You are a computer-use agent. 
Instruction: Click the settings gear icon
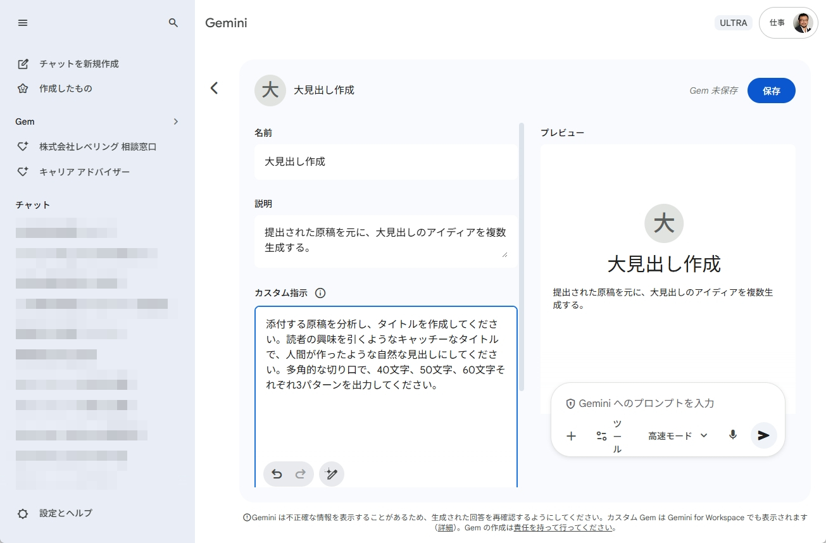coord(23,513)
